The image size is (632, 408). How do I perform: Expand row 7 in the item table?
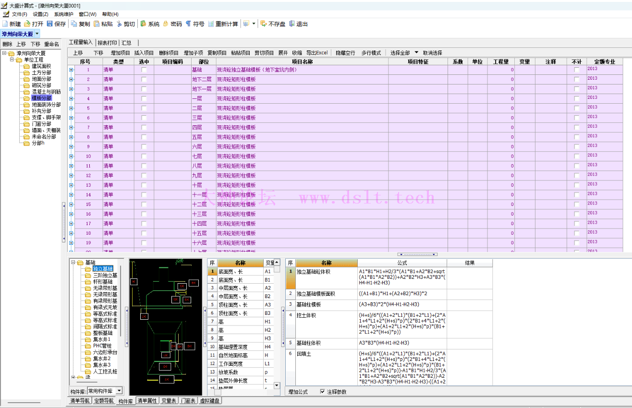(71, 127)
